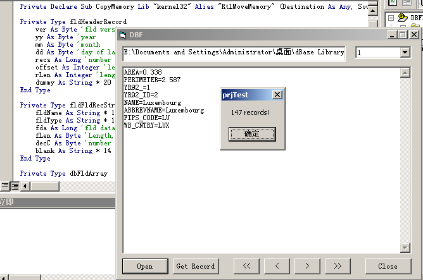Click the file path text field
The width and height of the screenshot is (423, 280).
[x=234, y=53]
